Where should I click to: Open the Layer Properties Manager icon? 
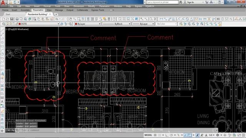(3, 24)
